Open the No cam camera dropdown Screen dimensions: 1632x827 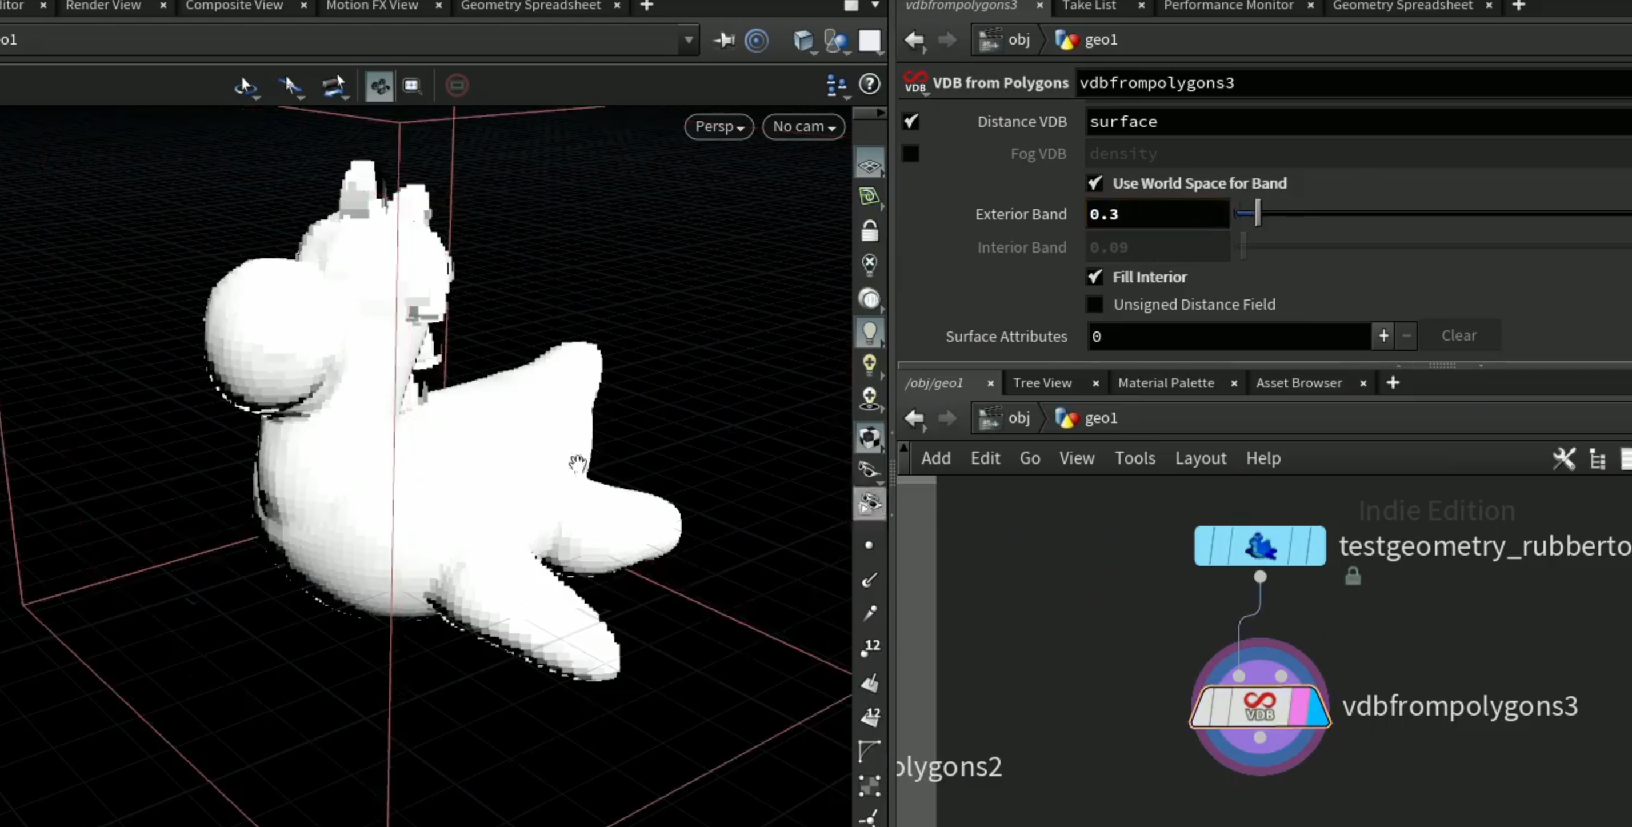click(x=803, y=126)
